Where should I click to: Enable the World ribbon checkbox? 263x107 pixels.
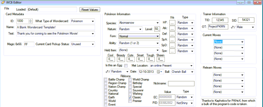point(106,101)
